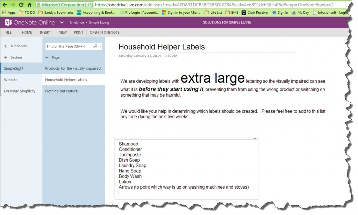Add a new section with plus icon
Viewport: 358px width, 215px height.
(x=6, y=57)
